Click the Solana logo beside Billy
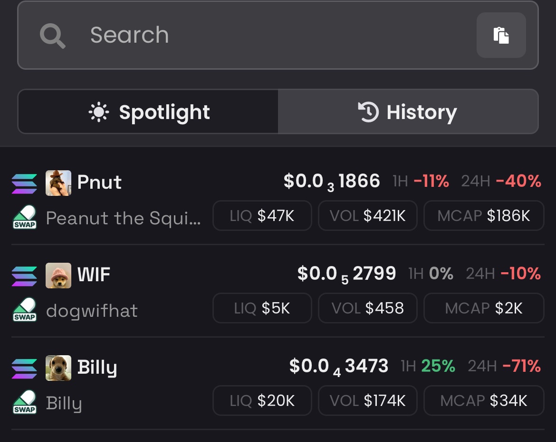 pos(24,369)
